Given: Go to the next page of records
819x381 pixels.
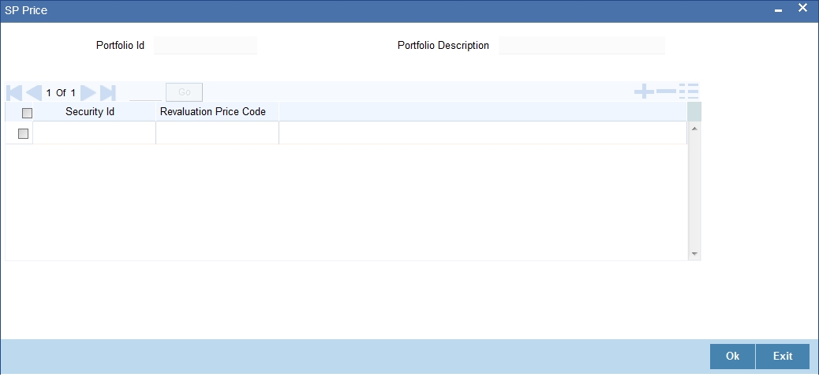Looking at the screenshot, I should [88, 93].
